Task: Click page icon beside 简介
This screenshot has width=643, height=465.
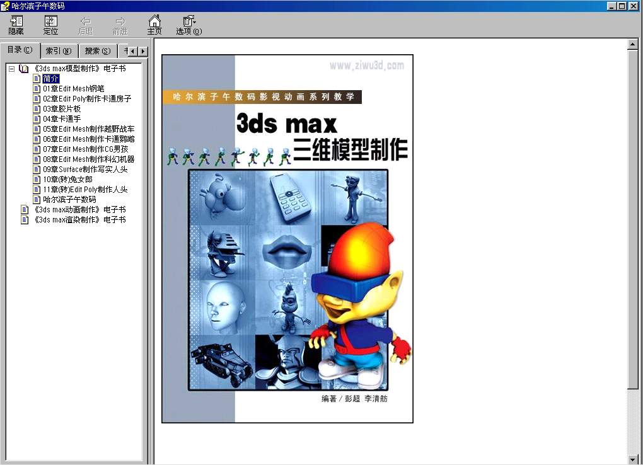Action: tap(37, 78)
